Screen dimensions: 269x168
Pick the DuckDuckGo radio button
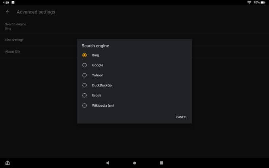tap(84, 85)
